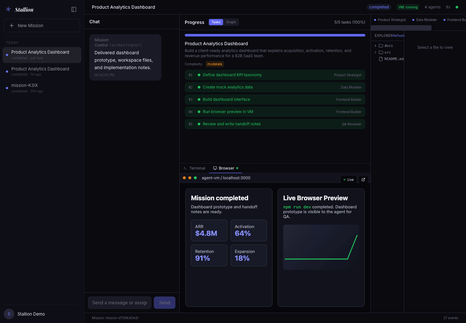
Task: Click the agent-vm / localhost:3000 address
Action: tap(226, 178)
